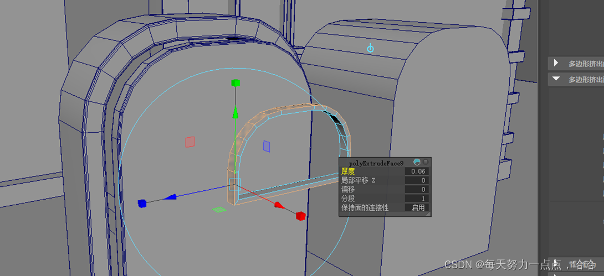
Task: Click the green plane handle of manipulator
Action: coord(219,210)
